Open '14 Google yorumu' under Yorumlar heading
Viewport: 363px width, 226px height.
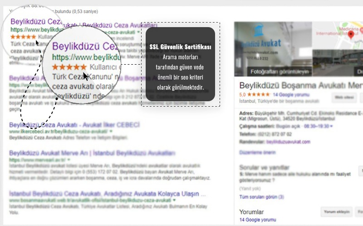(258, 220)
